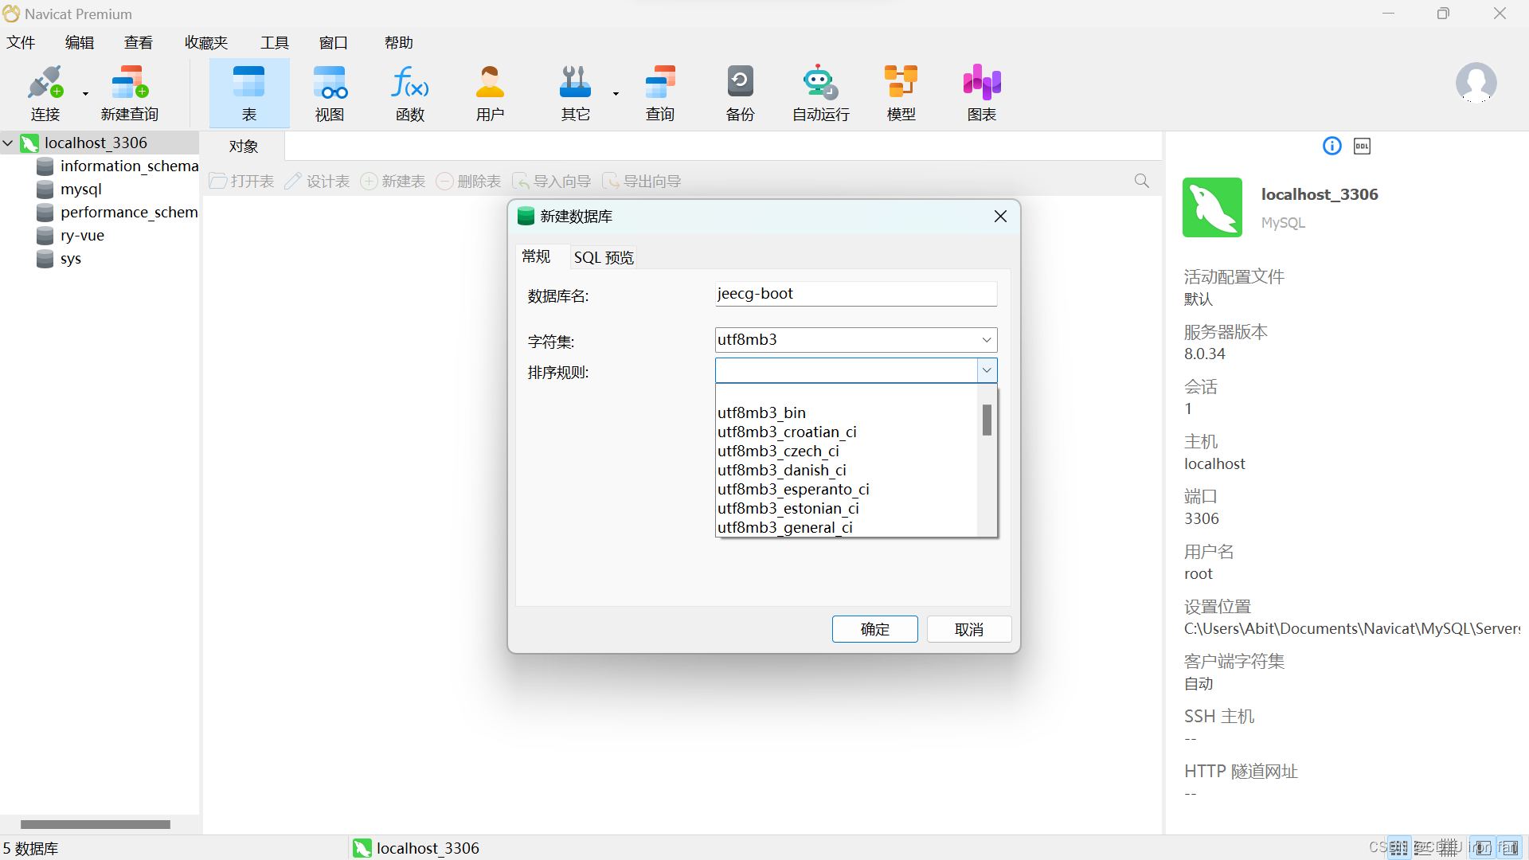Viewport: 1529px width, 860px height.
Task: Choose utf8mb3_czech_ci from list
Action: click(847, 451)
